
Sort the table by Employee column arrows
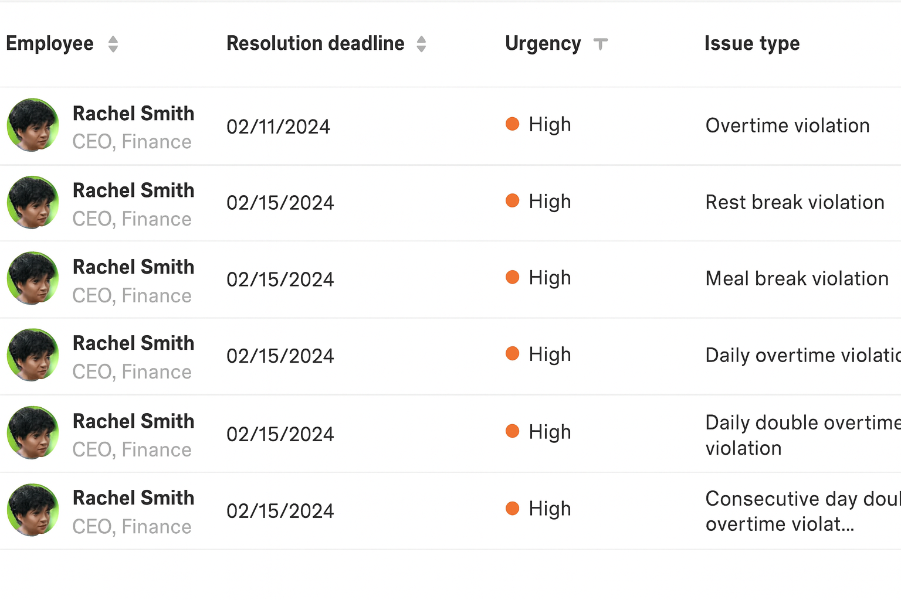coord(113,44)
